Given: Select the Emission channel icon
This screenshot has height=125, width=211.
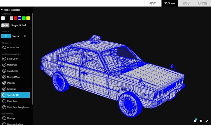Looking at the screenshot, I should (4, 89).
